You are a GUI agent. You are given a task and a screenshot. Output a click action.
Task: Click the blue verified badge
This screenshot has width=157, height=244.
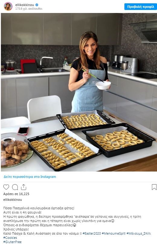click(x=37, y=5)
